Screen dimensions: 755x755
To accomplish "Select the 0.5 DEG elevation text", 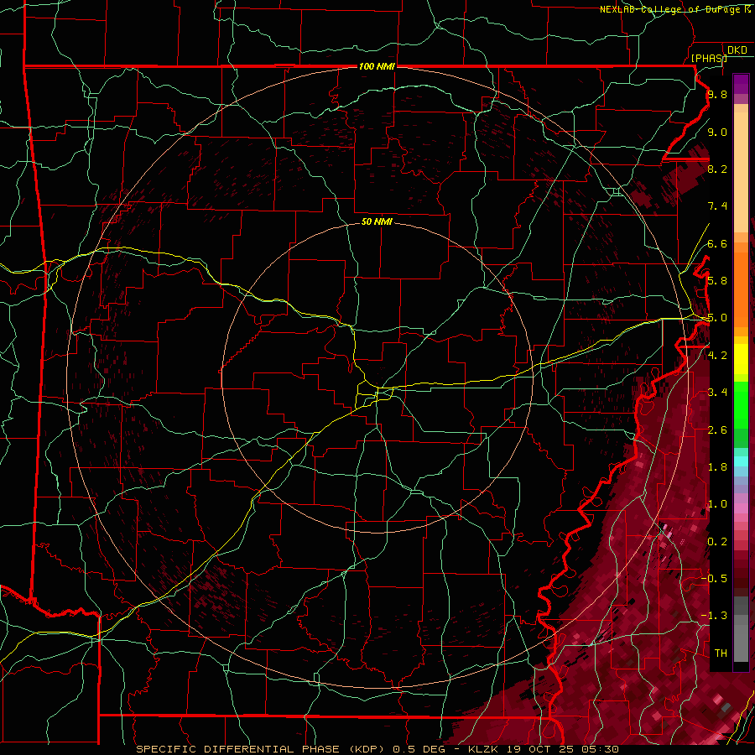I will pos(420,749).
